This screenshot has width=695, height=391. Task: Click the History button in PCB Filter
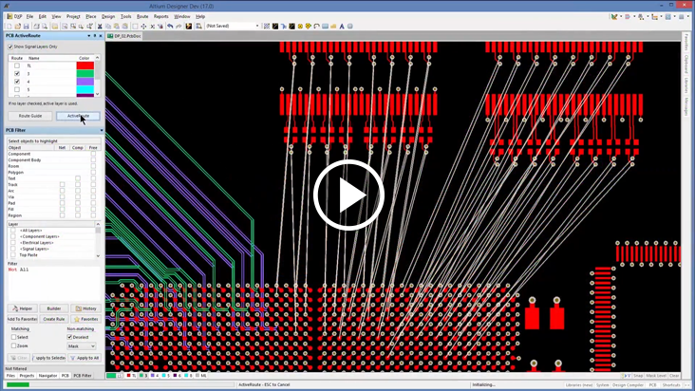(85, 308)
